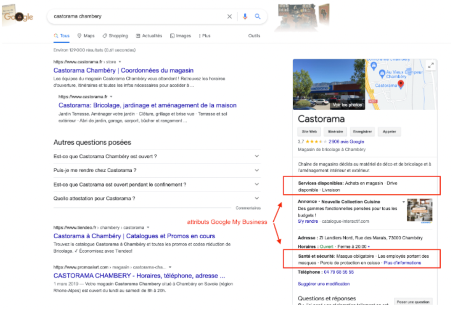Select the Maps pin icon
Screen dimensions: 452x310
coord(79,35)
